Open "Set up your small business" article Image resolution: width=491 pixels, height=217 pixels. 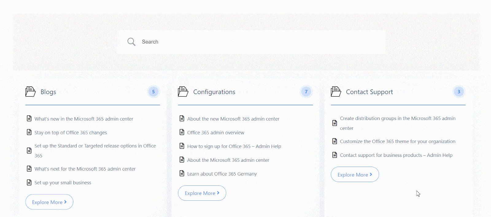[63, 183]
